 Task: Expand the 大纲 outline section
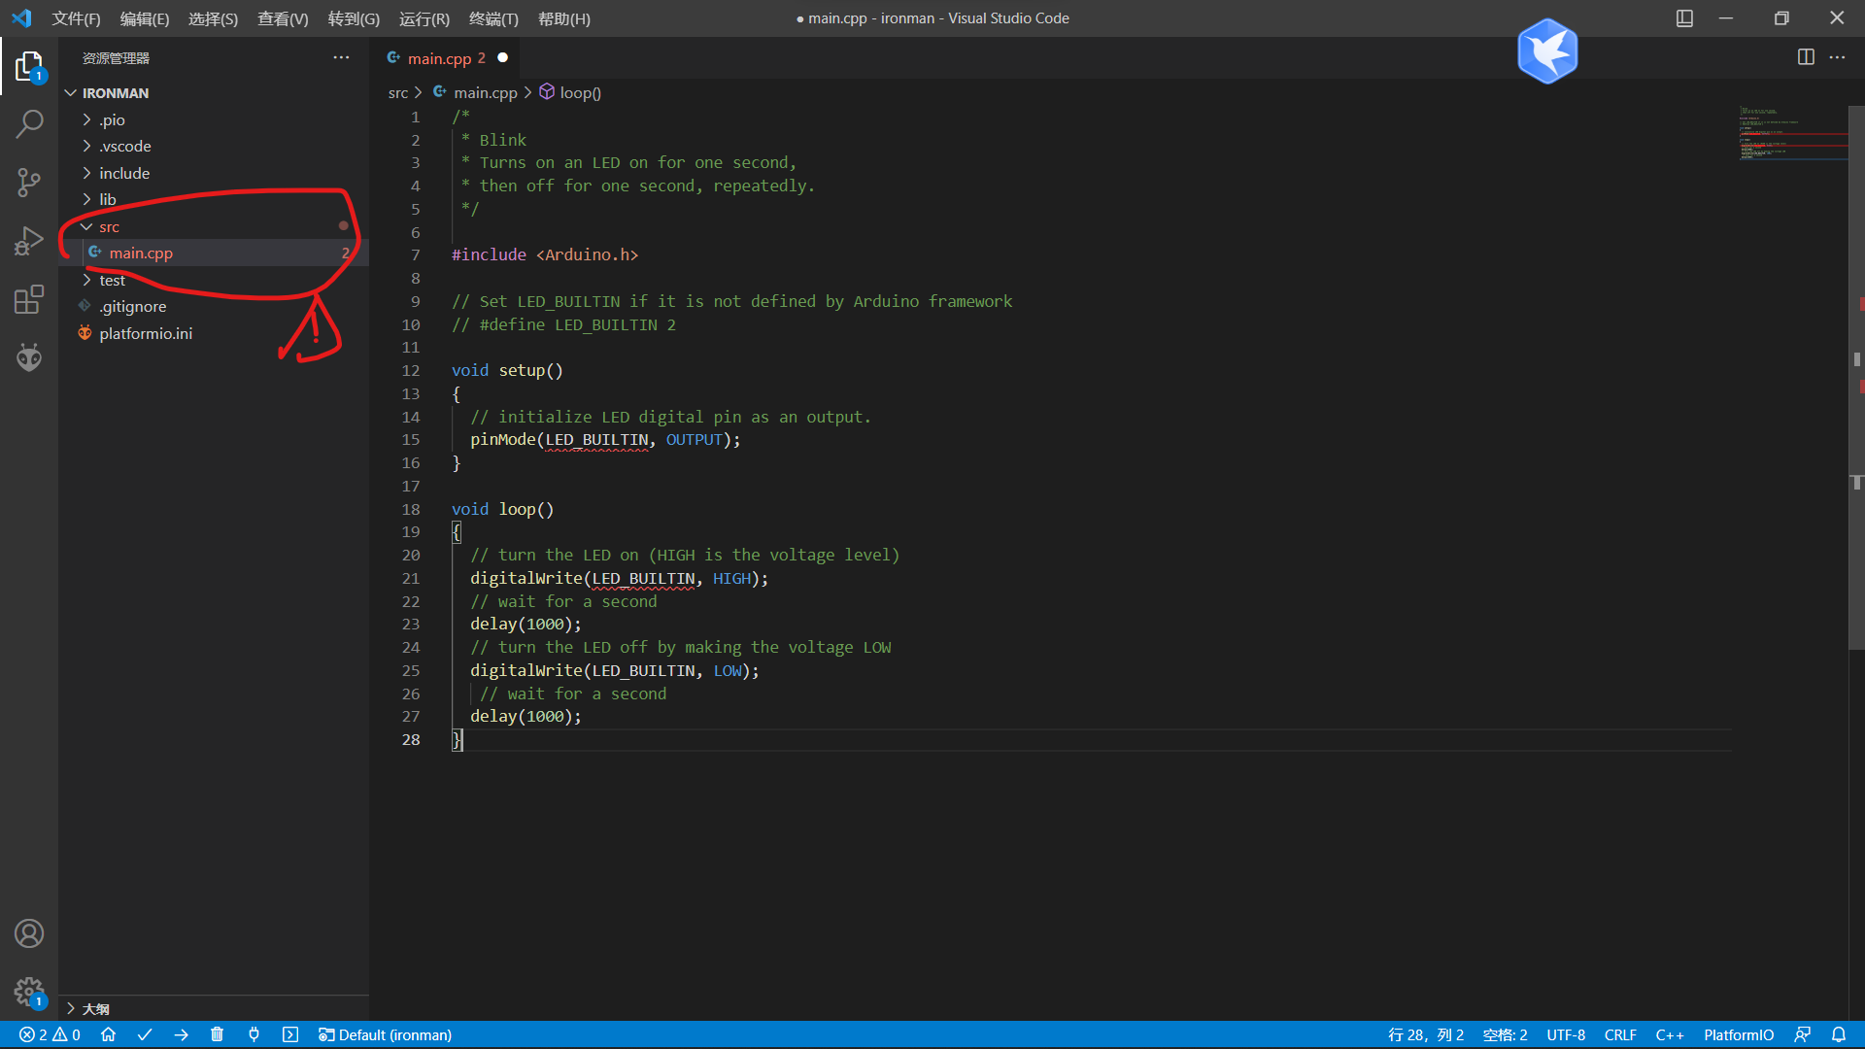[95, 1008]
